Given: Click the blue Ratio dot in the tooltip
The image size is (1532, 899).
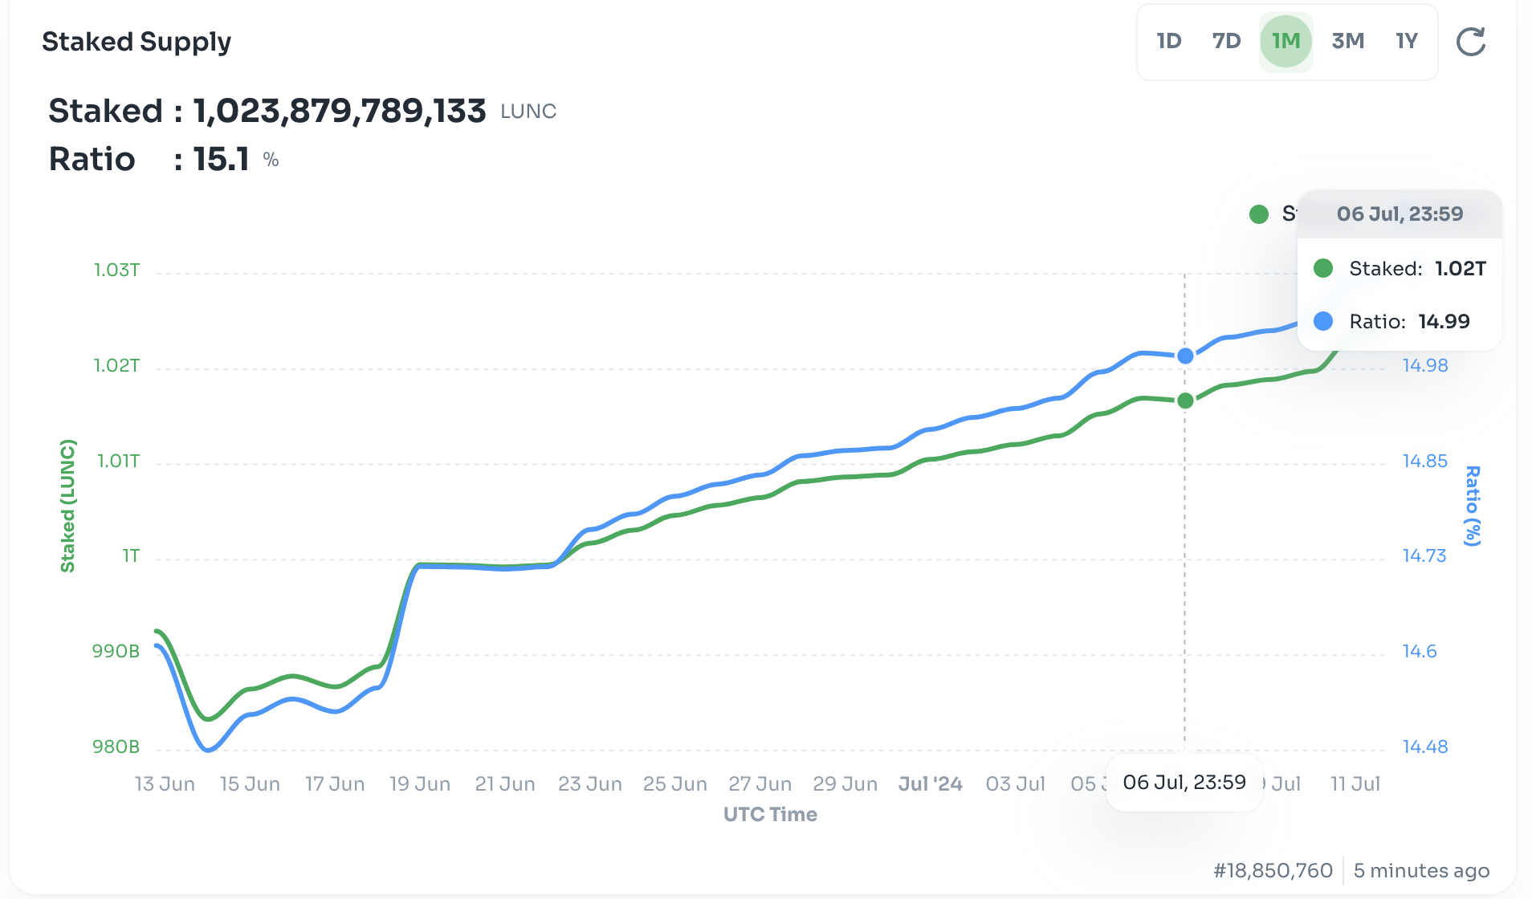Looking at the screenshot, I should point(1323,321).
